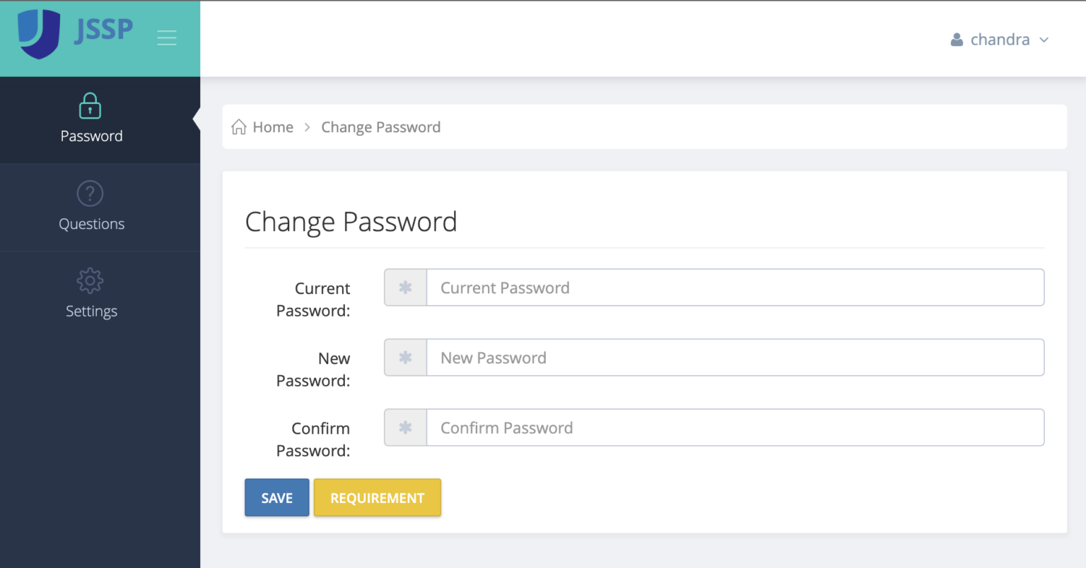The width and height of the screenshot is (1086, 568).
Task: Select the Confirm Password text box
Action: 735,427
